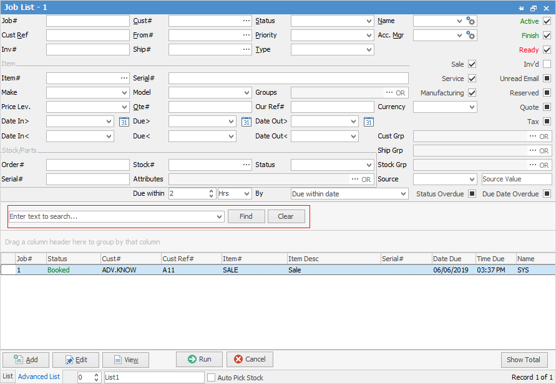This screenshot has height=384, width=556.
Task: Switch to the List tab
Action: [7, 377]
